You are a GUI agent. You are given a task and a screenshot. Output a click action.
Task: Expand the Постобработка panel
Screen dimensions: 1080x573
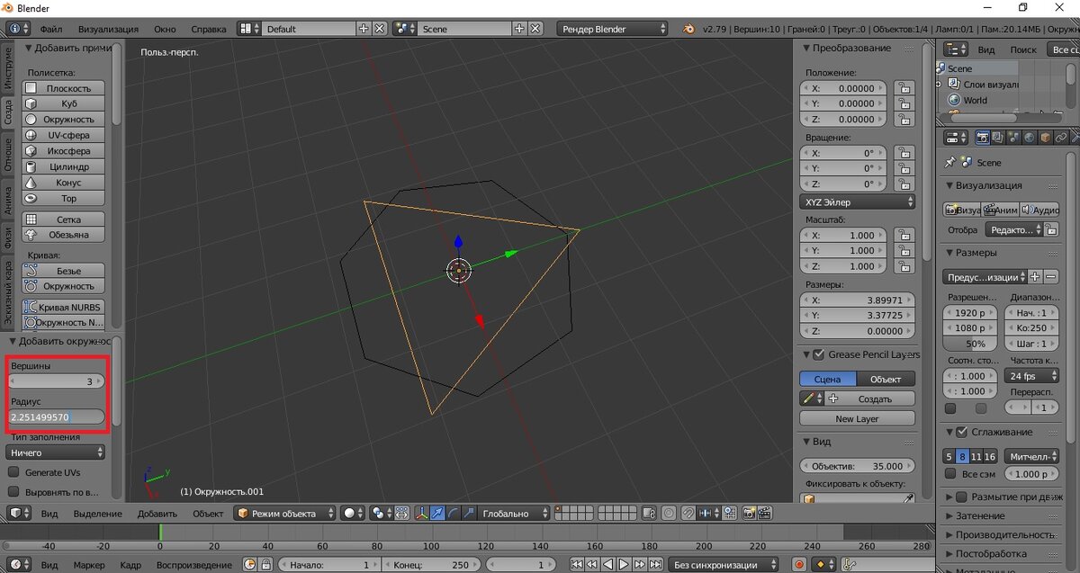click(991, 554)
